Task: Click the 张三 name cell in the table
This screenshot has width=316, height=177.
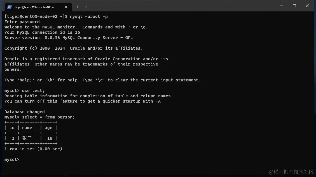Action: coord(27,138)
